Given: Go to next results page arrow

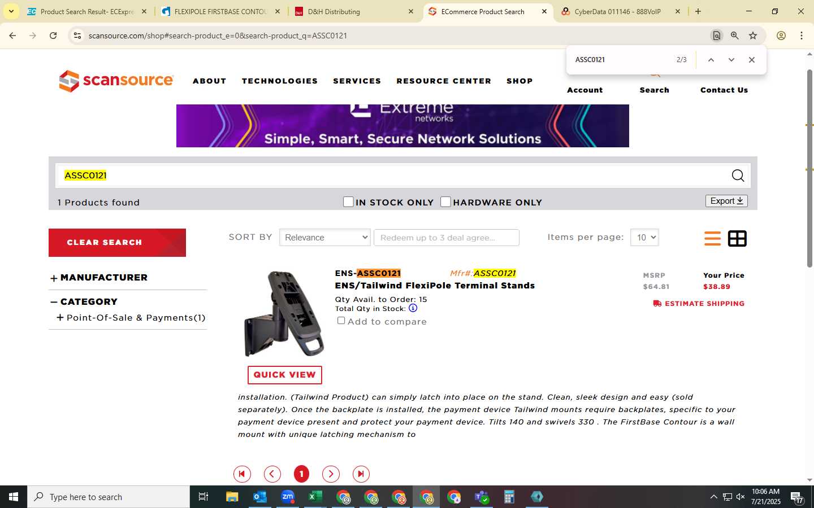Looking at the screenshot, I should [331, 474].
